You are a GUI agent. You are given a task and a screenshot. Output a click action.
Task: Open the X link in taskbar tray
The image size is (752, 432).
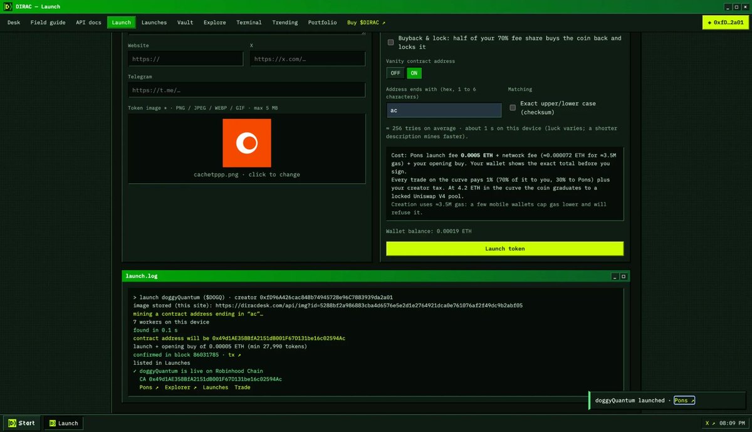click(709, 423)
